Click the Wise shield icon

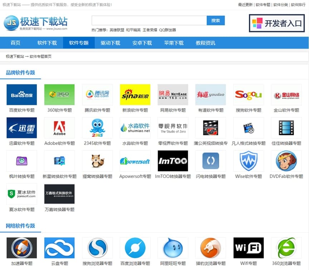pyautogui.click(x=249, y=161)
